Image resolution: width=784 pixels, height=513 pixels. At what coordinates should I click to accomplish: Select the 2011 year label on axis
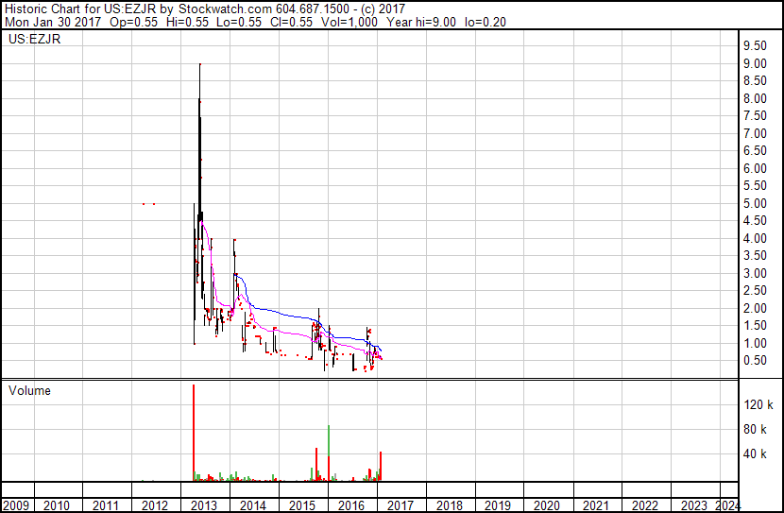pyautogui.click(x=106, y=505)
